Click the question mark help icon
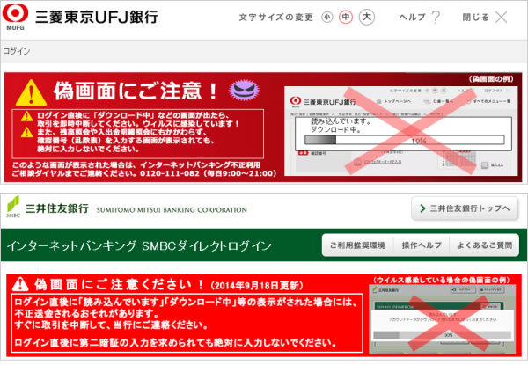Image resolution: width=528 pixels, height=365 pixels. (436, 18)
